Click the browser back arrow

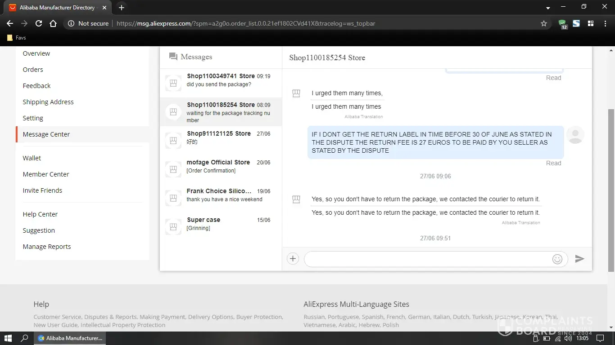point(10,23)
